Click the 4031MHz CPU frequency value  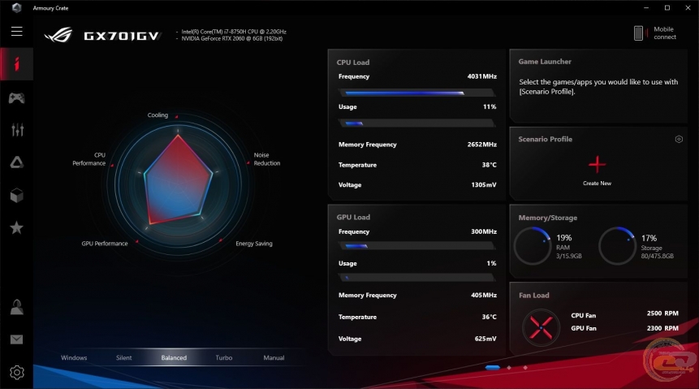point(482,76)
